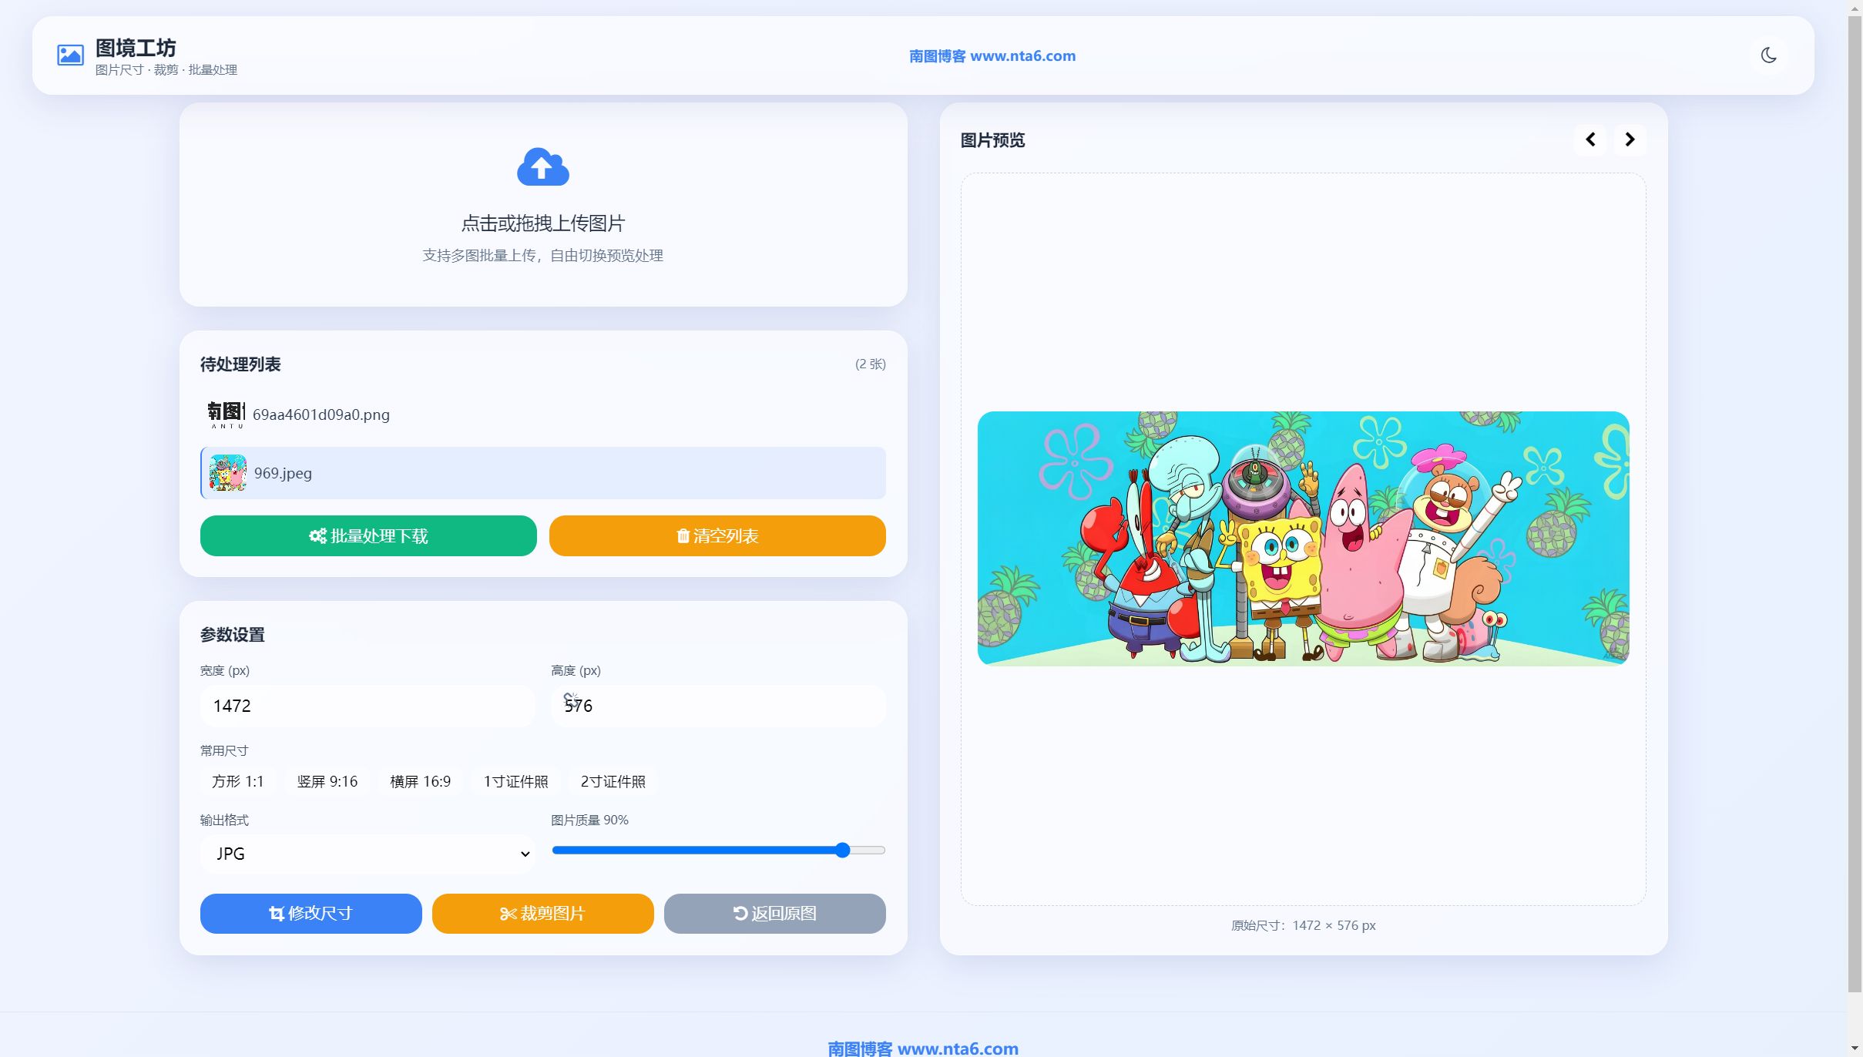Click the 修改尺寸 button
The height and width of the screenshot is (1057, 1863).
click(311, 914)
